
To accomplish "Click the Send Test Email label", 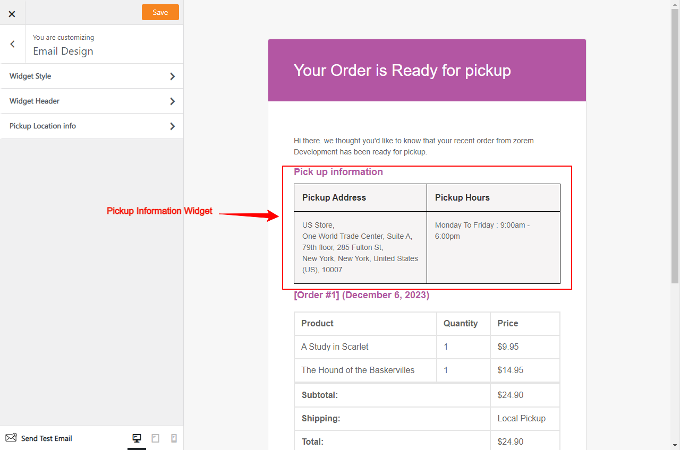I will pyautogui.click(x=45, y=438).
